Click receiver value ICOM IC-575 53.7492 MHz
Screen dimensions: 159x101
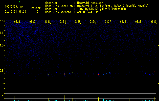click(102, 9)
